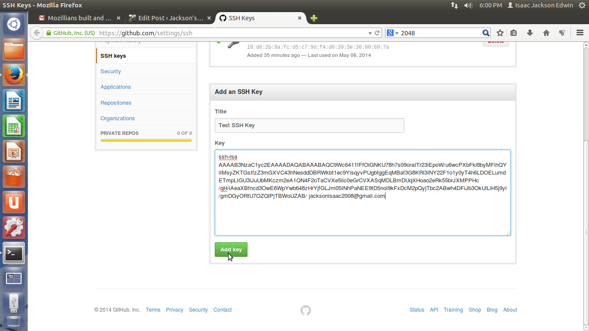The width and height of the screenshot is (589, 331).
Task: Open the Shop footer link
Action: (475, 310)
